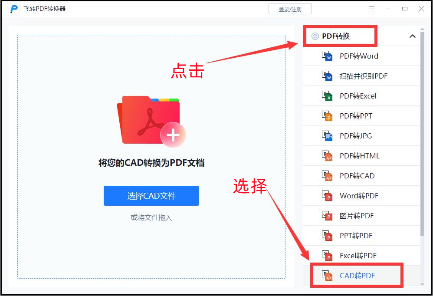Screen dimensions: 433x296
Task: Click the CAD转PDF icon
Action: (x=327, y=276)
